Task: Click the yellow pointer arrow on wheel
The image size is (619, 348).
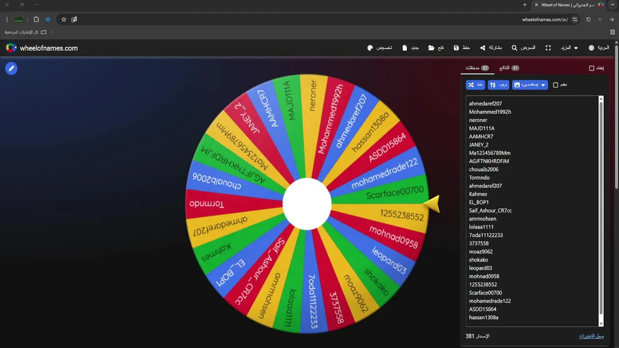Action: tap(431, 203)
